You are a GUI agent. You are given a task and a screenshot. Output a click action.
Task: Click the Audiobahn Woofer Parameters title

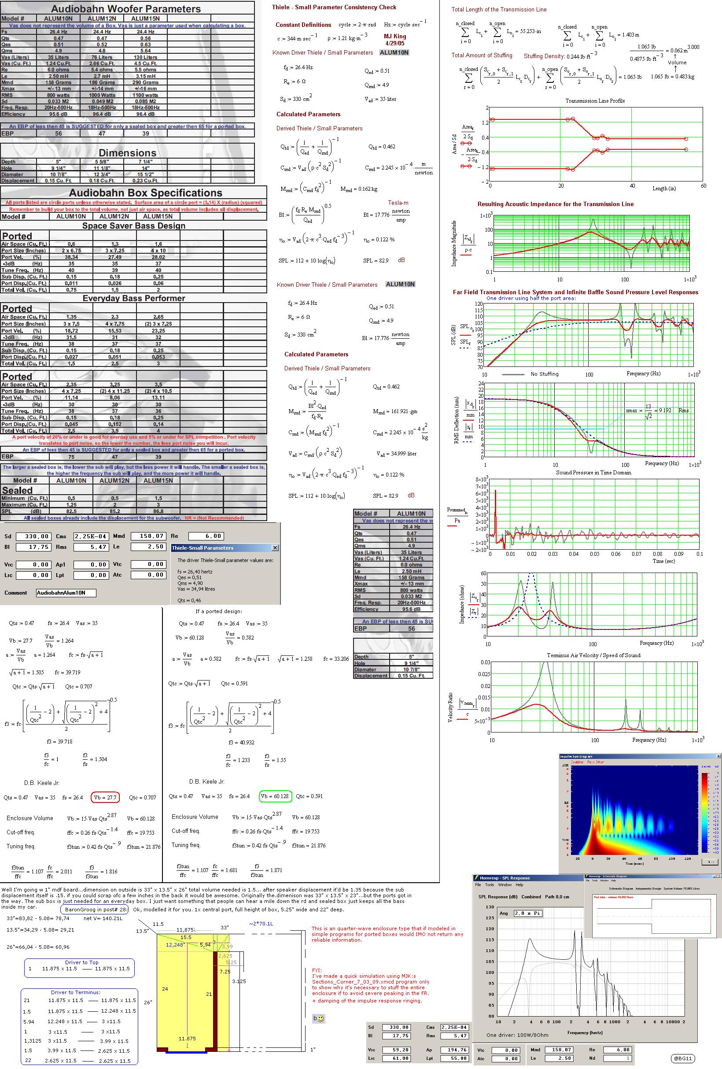pos(126,9)
